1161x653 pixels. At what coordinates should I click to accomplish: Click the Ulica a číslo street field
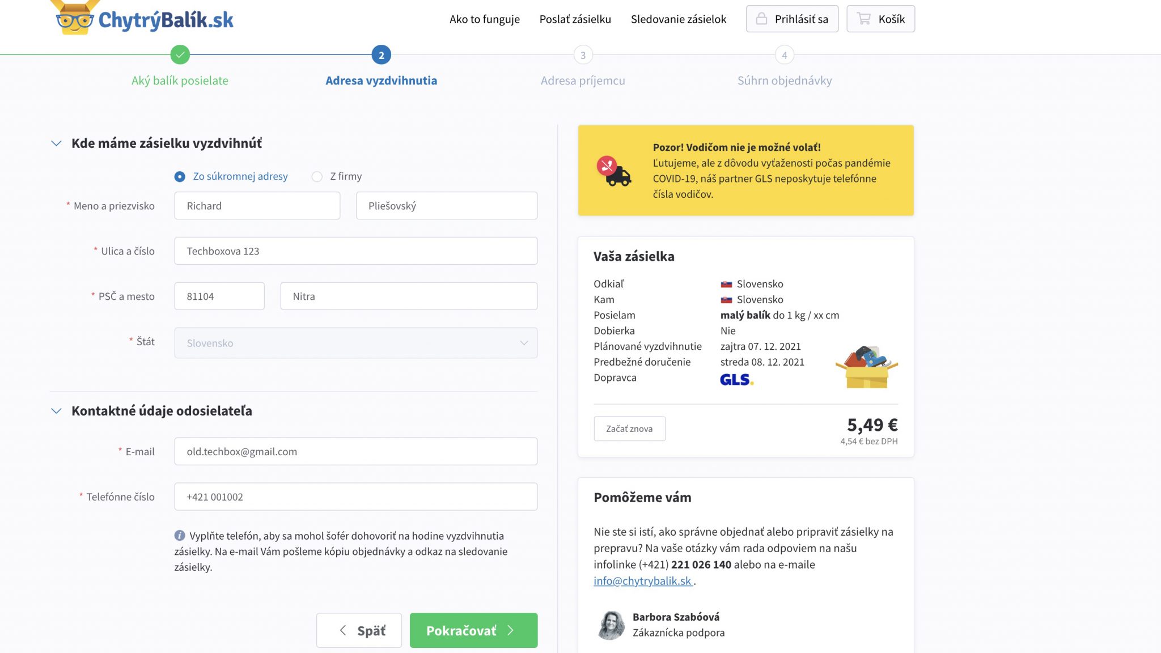355,251
